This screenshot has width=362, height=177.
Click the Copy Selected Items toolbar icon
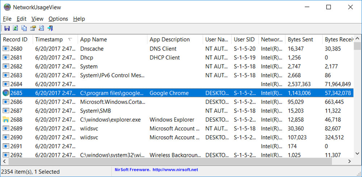point(24,28)
